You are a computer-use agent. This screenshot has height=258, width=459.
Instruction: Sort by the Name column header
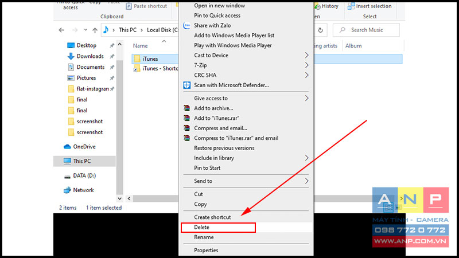pos(140,46)
